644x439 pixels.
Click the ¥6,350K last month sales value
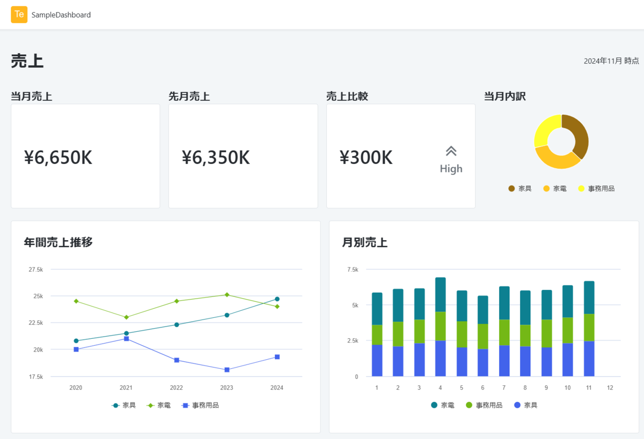[x=216, y=158]
